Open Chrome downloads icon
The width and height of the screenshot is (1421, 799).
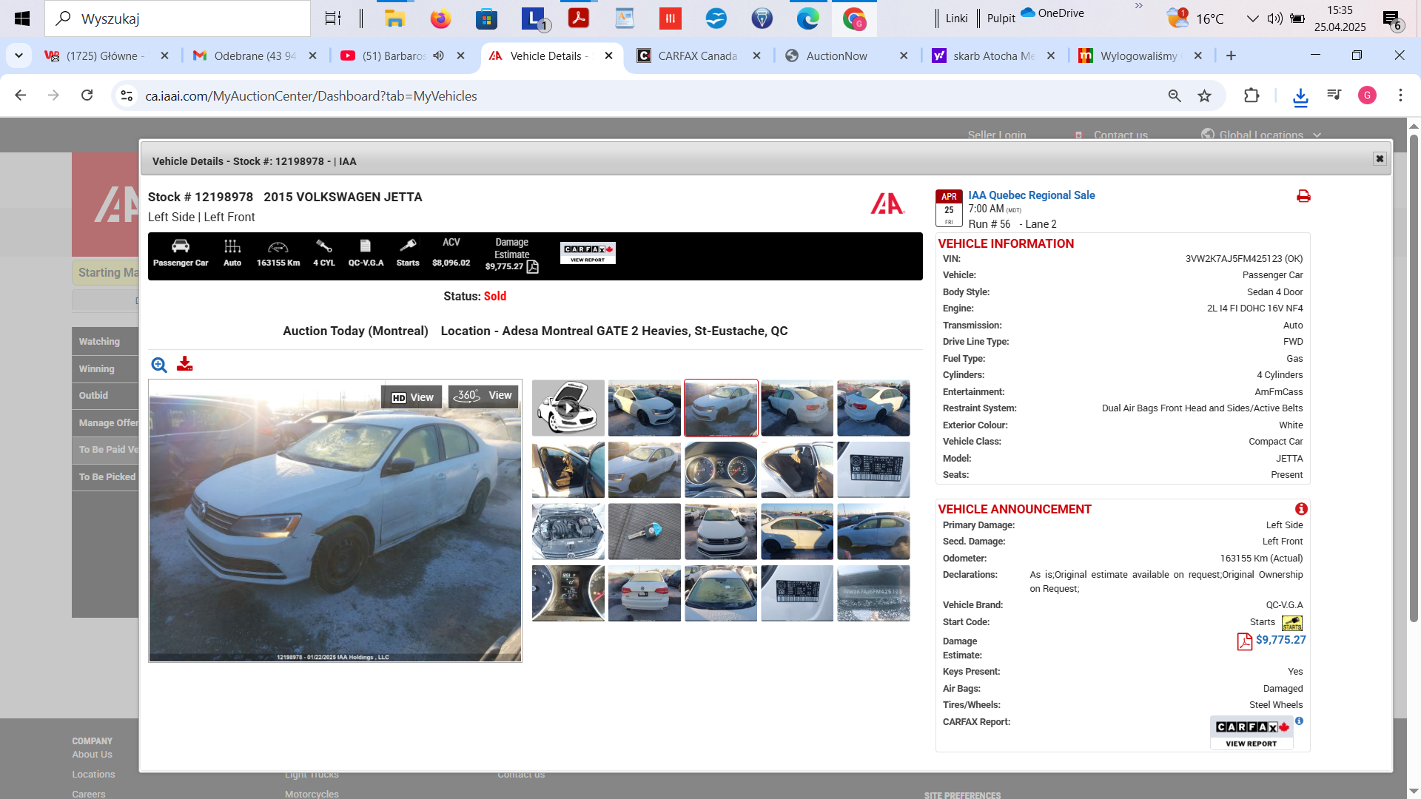point(1300,96)
